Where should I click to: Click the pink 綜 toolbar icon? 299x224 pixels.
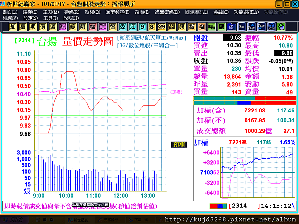tap(102, 27)
